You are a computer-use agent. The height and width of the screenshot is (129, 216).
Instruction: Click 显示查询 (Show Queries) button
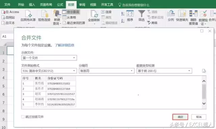point(71,12)
